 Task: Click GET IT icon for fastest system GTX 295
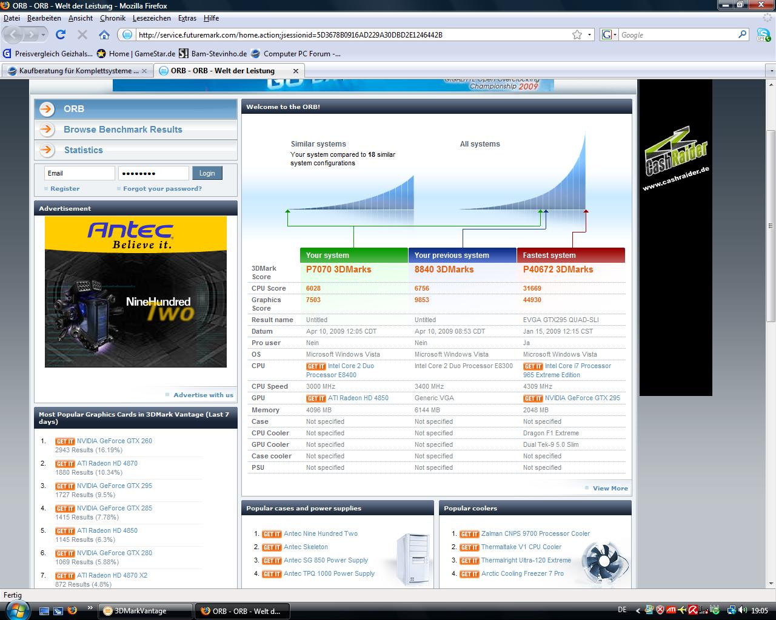(533, 398)
